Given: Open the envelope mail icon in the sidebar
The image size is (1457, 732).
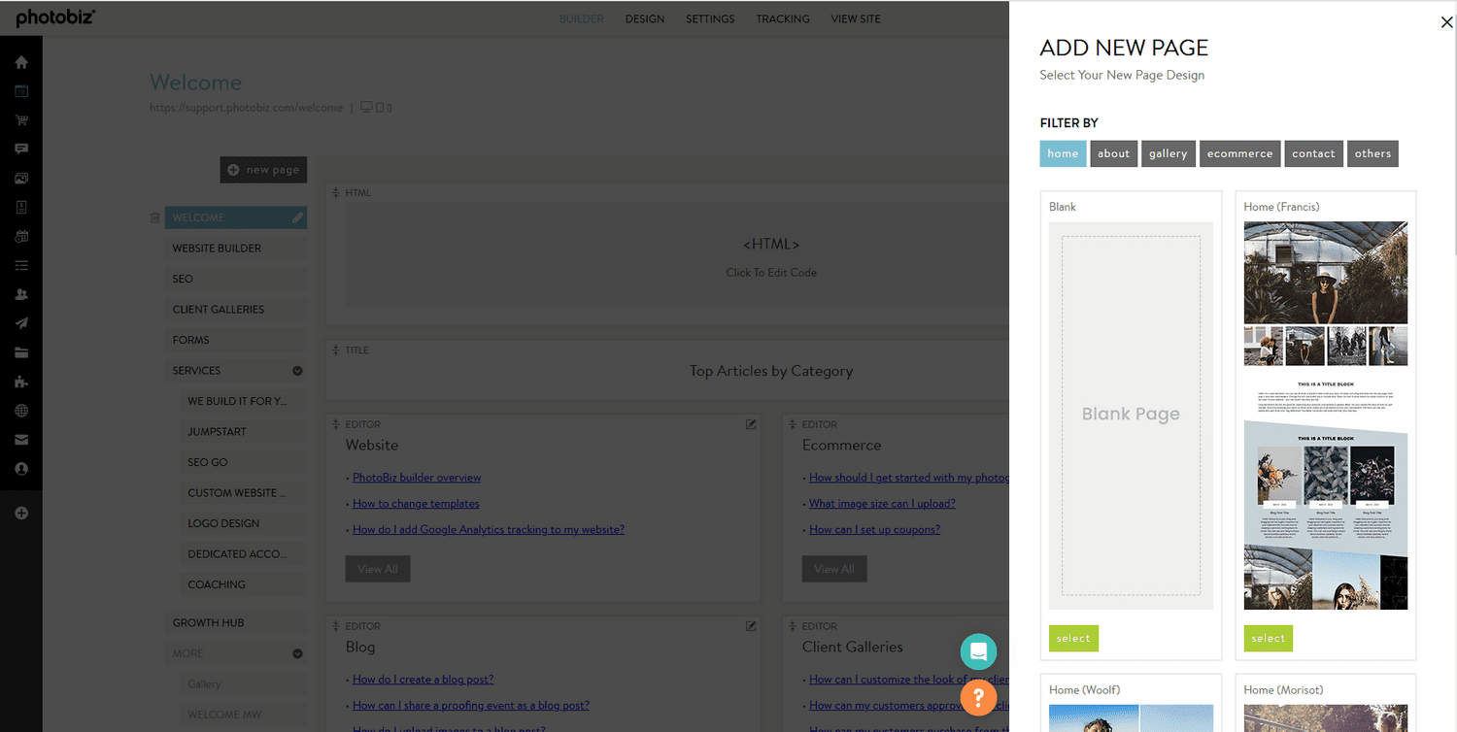Looking at the screenshot, I should coord(20,440).
